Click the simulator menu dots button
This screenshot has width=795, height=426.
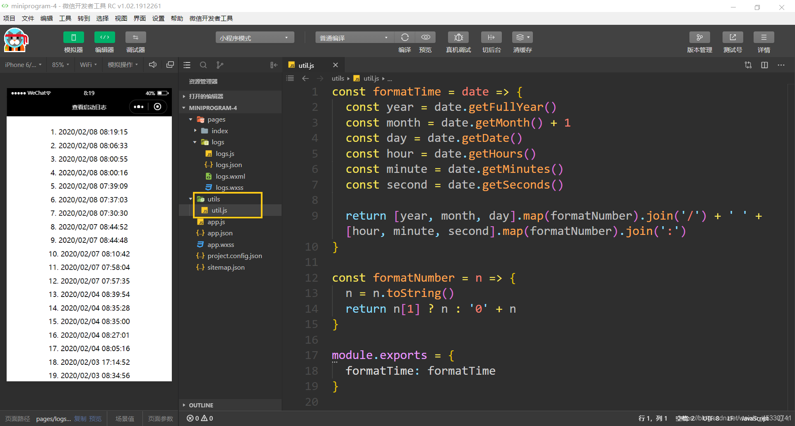[x=139, y=107]
